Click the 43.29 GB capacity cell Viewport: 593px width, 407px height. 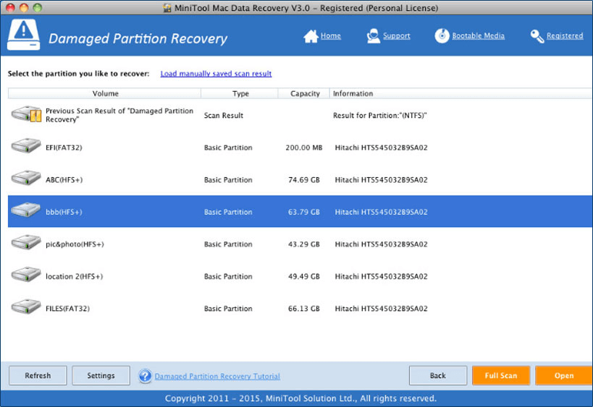[x=303, y=244]
